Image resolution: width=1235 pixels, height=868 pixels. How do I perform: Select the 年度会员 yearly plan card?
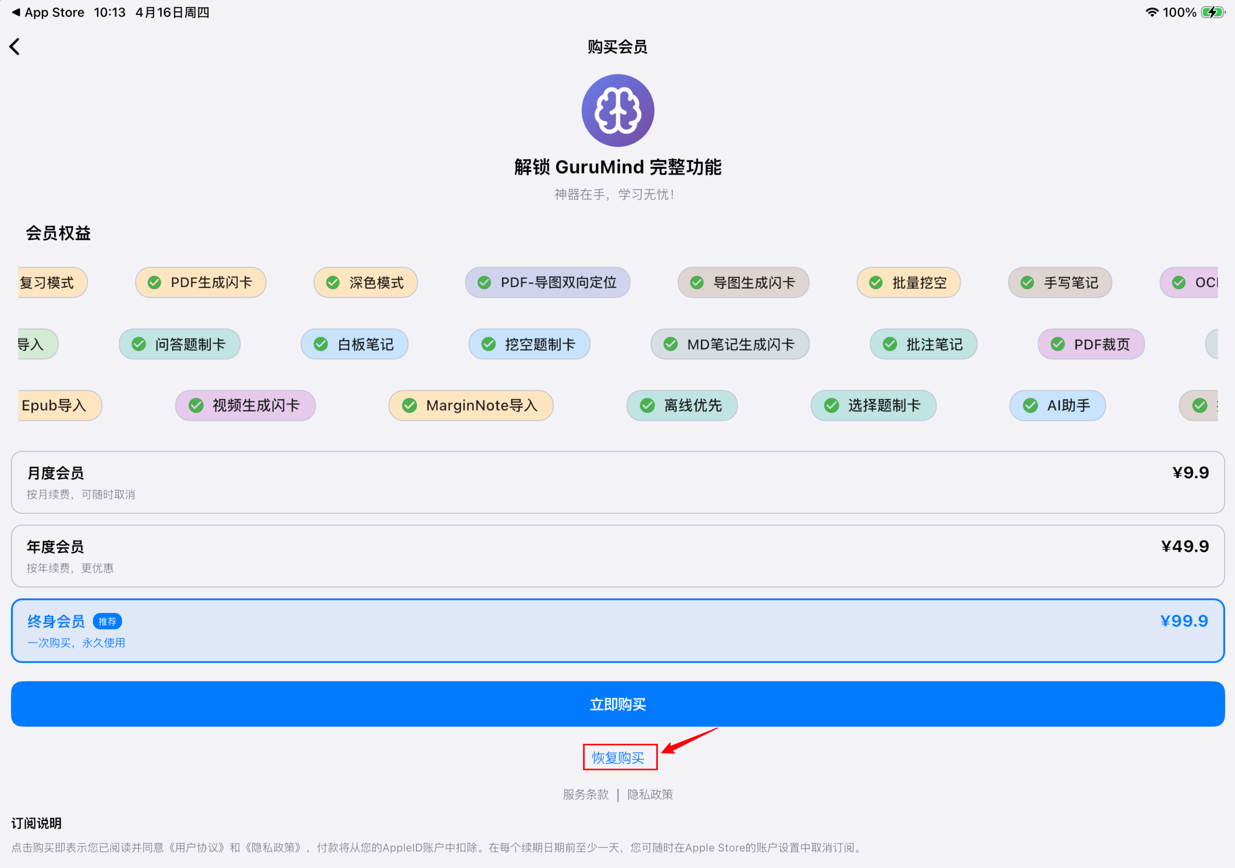[617, 556]
